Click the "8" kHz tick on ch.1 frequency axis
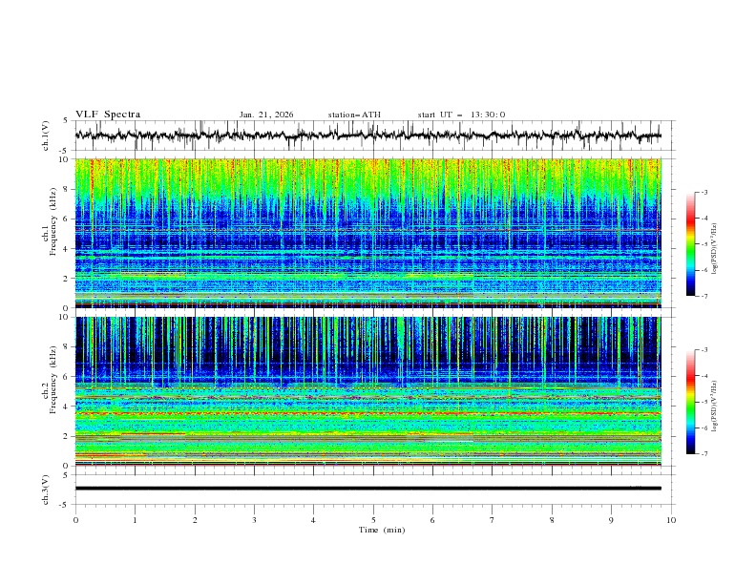The height and width of the screenshot is (584, 756). (x=66, y=189)
